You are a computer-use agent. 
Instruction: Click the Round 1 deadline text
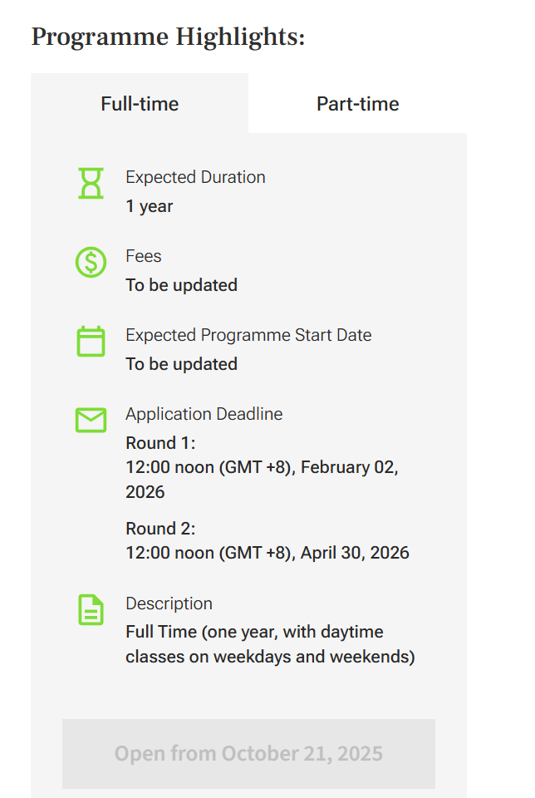(262, 467)
